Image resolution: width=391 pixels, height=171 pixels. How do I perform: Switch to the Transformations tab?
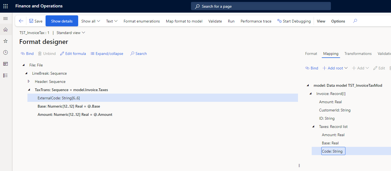(x=358, y=54)
